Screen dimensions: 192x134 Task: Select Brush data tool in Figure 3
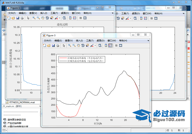coord(92,46)
